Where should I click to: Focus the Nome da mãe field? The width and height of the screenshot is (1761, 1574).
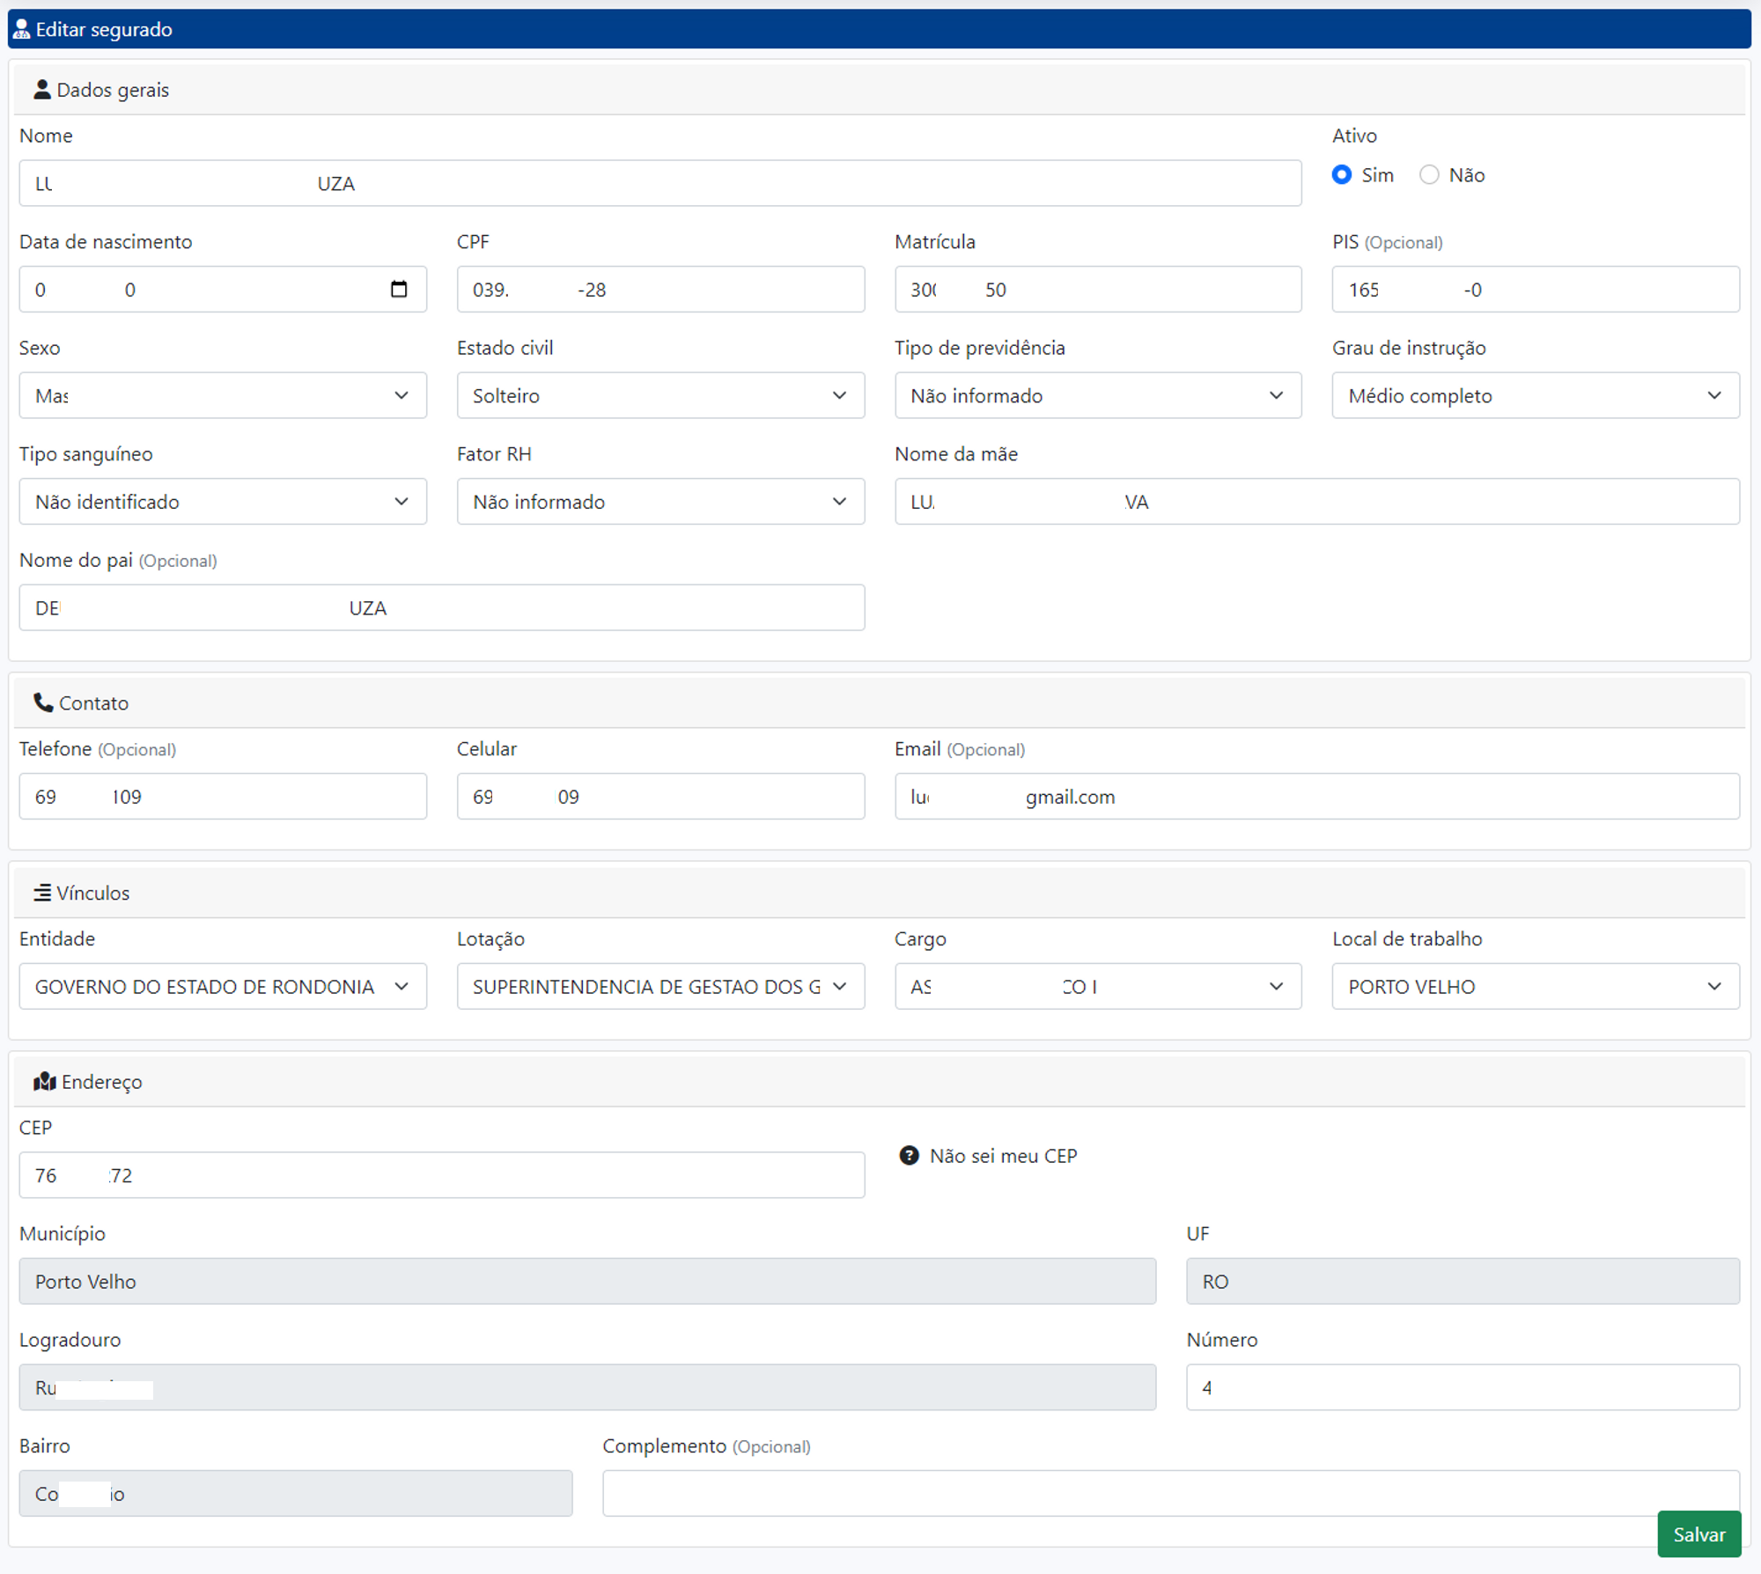coord(1317,501)
